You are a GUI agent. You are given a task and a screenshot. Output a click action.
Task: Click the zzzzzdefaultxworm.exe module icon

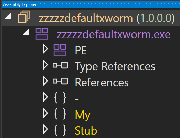pos(42,34)
